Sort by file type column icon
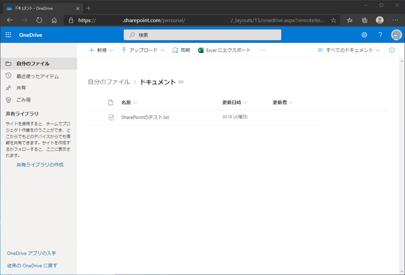Image resolution: width=405 pixels, height=275 pixels. point(111,103)
